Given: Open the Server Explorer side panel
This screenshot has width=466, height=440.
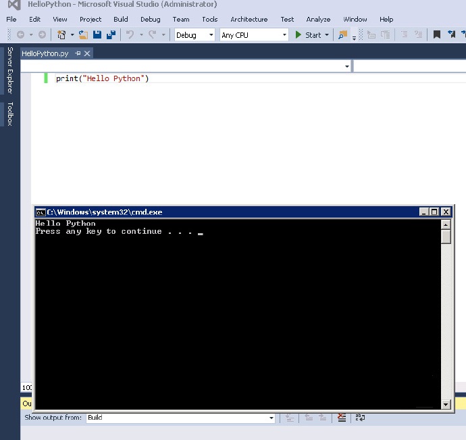Looking at the screenshot, I should click(10, 70).
